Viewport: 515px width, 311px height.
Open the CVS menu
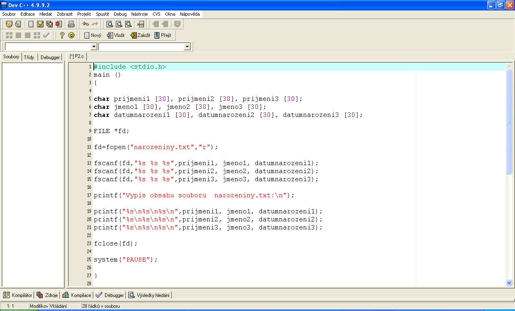pos(156,14)
